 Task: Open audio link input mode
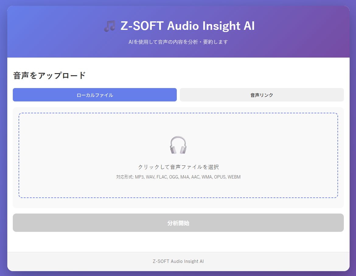pyautogui.click(x=262, y=95)
